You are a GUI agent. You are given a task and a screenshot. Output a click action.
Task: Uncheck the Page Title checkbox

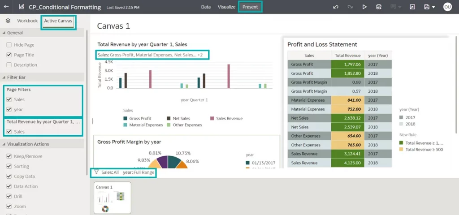click(x=9, y=55)
